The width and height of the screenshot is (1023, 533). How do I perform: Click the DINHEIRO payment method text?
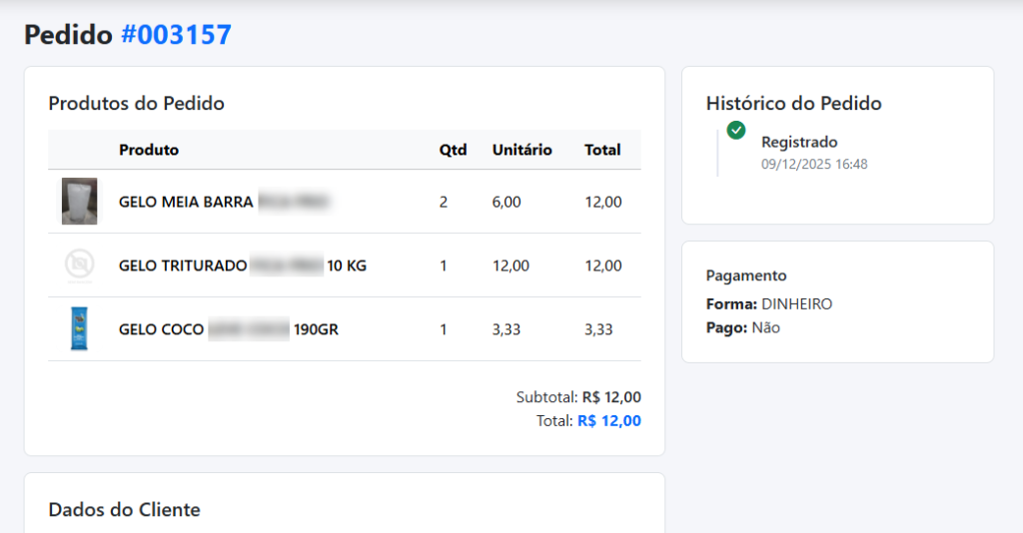[796, 303]
